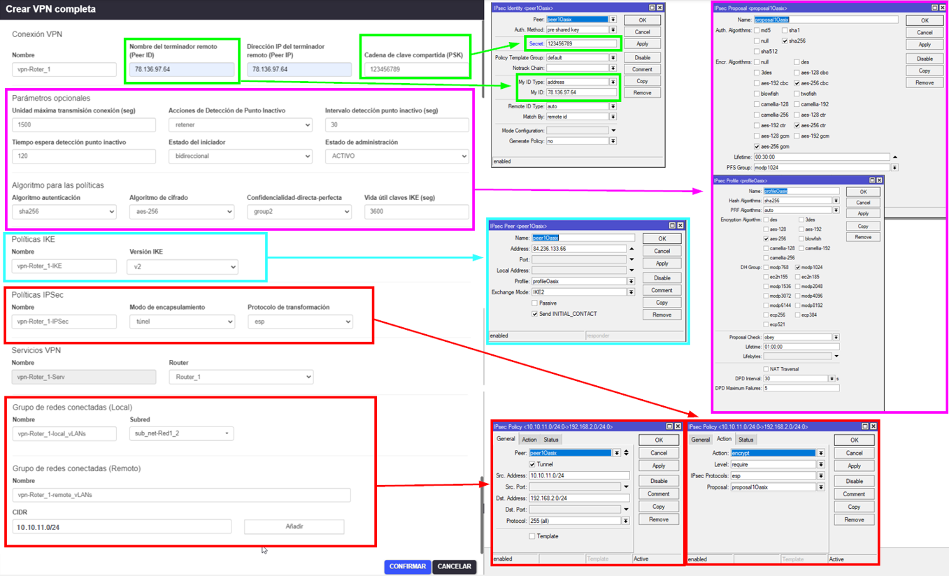Click Apply in the IPsec Identity window
Image resolution: width=949 pixels, height=576 pixels.
point(642,44)
